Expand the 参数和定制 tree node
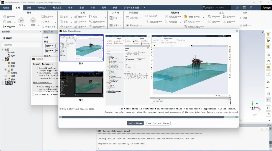Screen dimensions: 272x151 click(x=3, y=82)
